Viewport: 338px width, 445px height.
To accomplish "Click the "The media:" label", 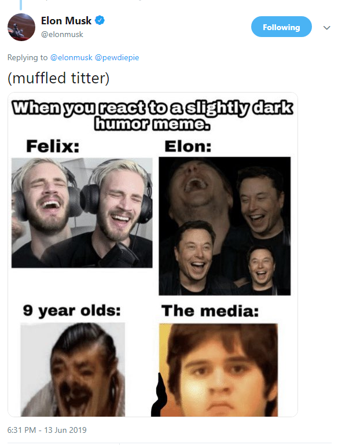I will click(x=210, y=311).
